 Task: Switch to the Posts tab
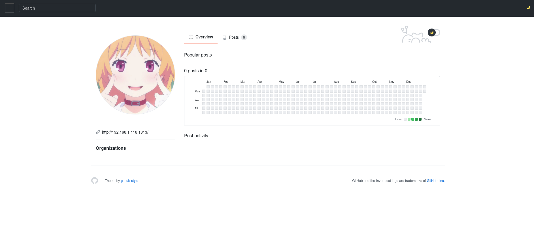click(234, 37)
